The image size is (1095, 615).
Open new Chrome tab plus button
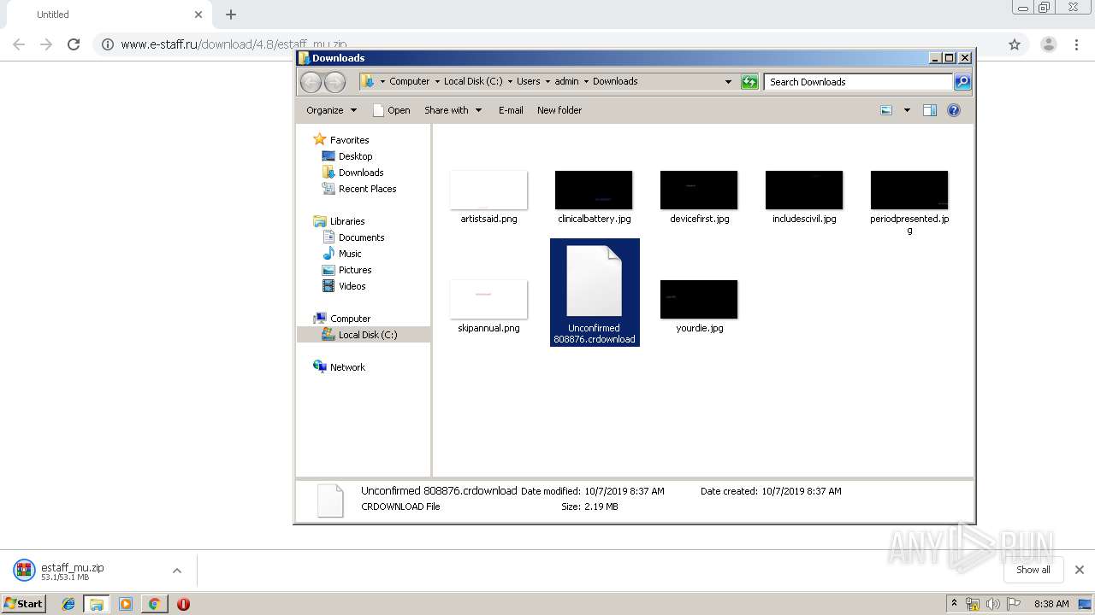pos(230,15)
